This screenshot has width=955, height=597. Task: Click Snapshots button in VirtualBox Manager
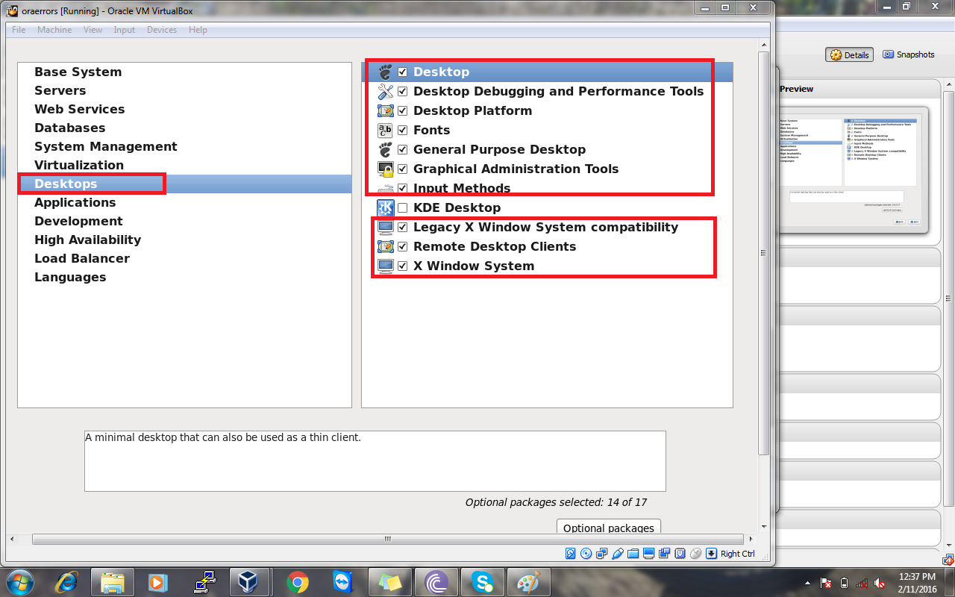(x=908, y=54)
